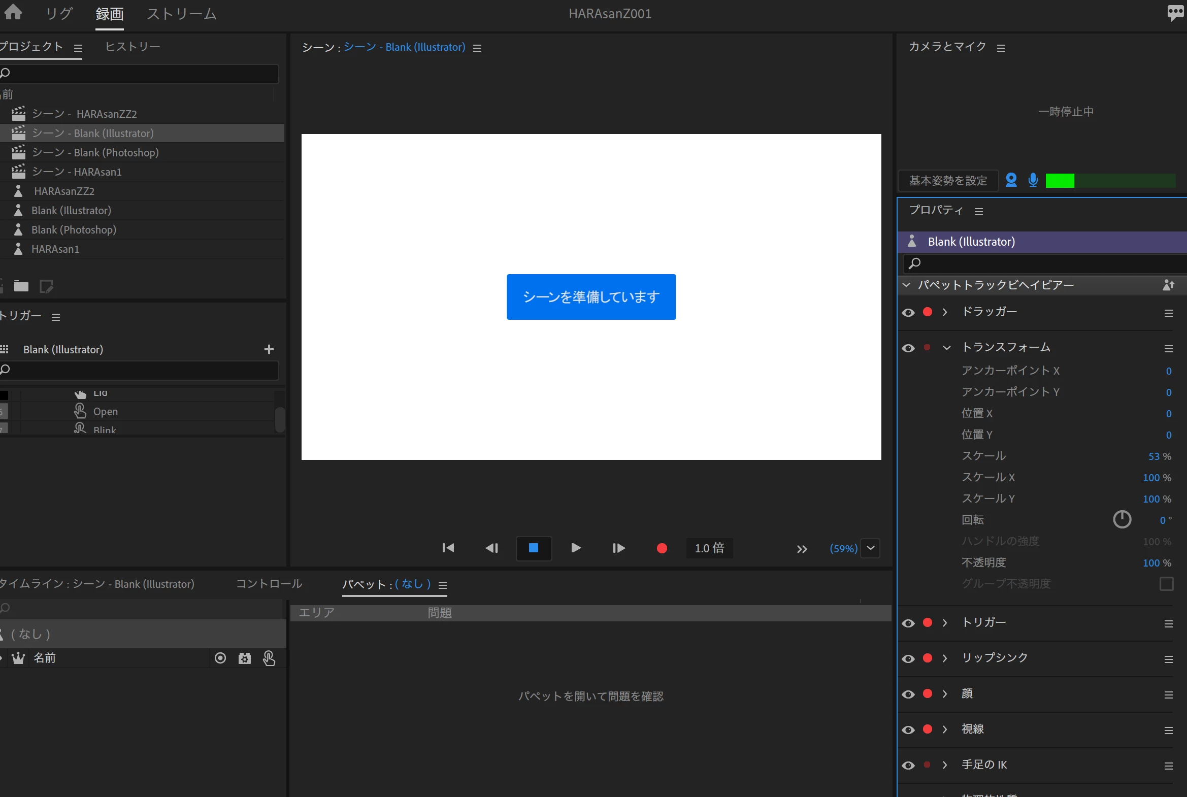
Task: Toggle the グループ不透明度 checkbox
Action: point(1166,583)
